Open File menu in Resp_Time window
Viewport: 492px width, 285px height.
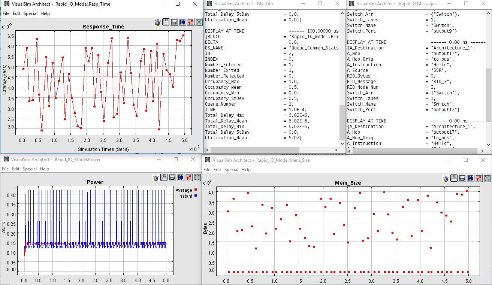[x=6, y=13]
